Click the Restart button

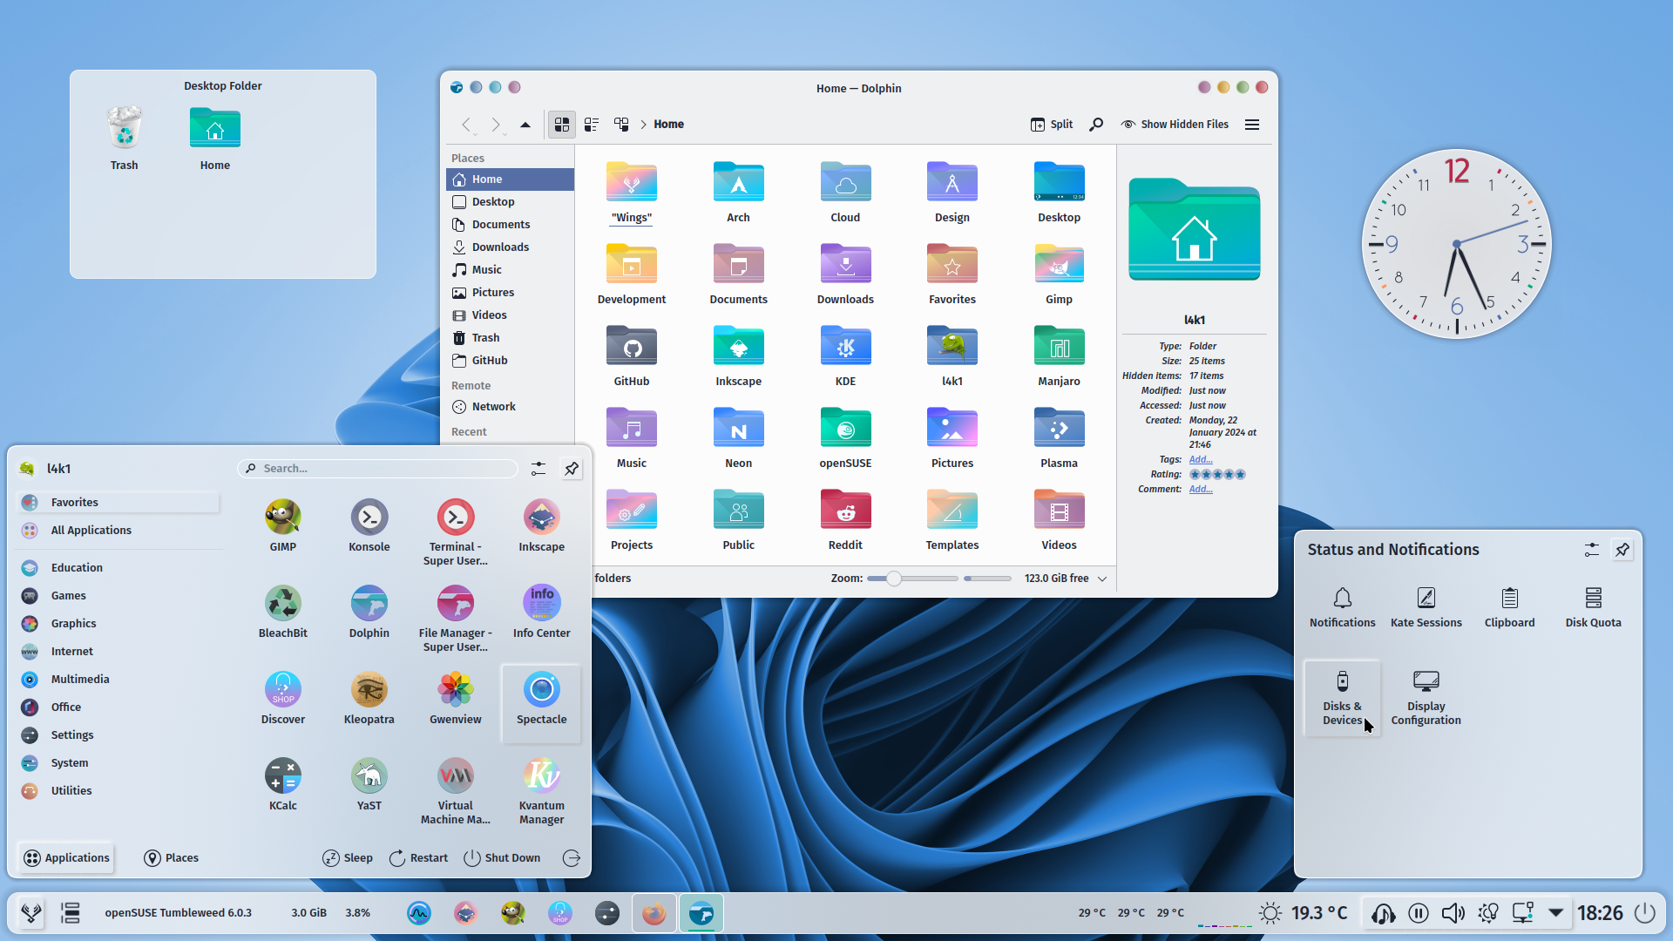418,858
